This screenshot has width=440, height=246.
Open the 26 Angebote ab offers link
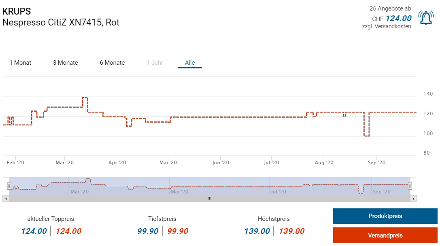(x=390, y=8)
